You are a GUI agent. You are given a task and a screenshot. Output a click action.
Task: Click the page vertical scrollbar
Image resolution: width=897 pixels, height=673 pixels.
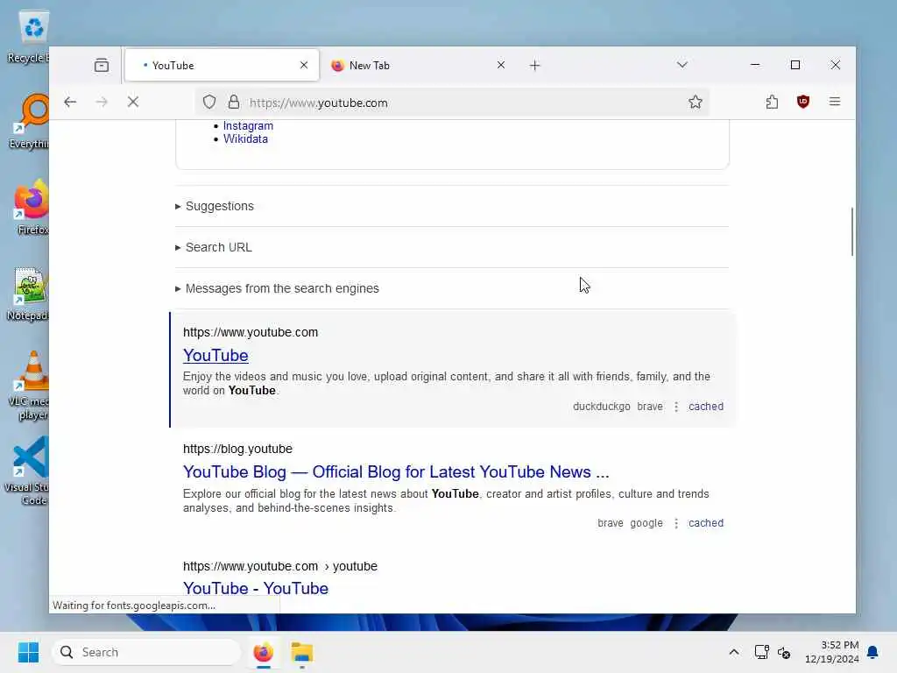coord(851,231)
